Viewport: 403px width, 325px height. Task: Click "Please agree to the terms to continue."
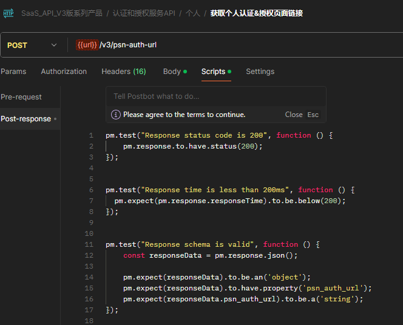click(185, 115)
